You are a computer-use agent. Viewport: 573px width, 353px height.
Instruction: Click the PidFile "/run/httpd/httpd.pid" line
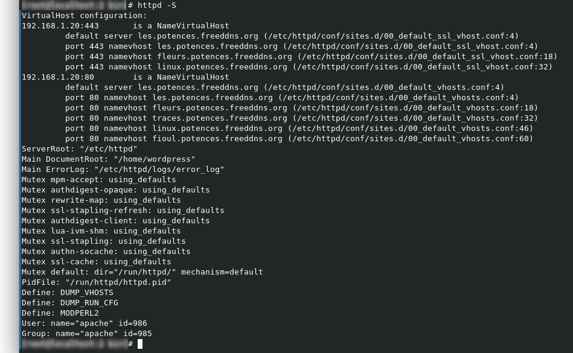coord(96,282)
